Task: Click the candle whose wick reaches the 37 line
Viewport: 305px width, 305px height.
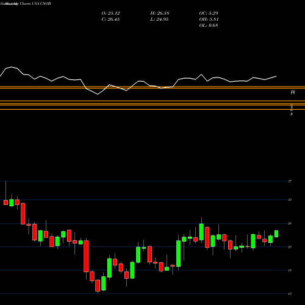Action: coord(5,203)
